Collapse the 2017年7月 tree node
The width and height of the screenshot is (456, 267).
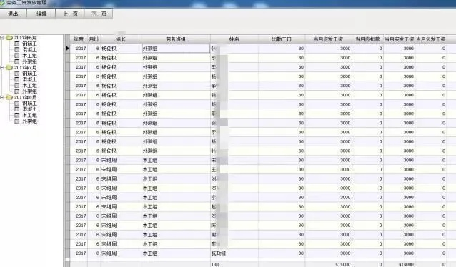pyautogui.click(x=1, y=67)
